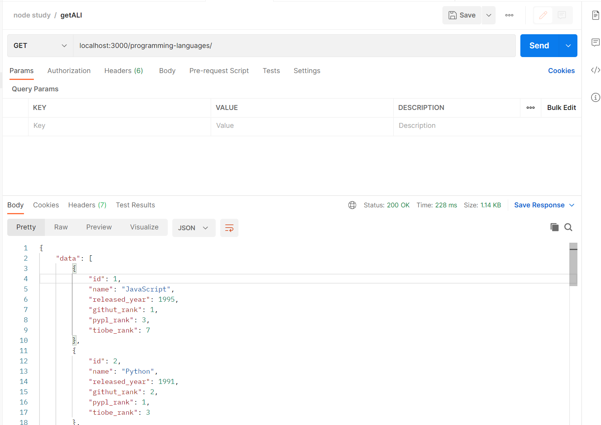
Task: Click the response vertical scrollbar thumb
Action: click(x=574, y=264)
